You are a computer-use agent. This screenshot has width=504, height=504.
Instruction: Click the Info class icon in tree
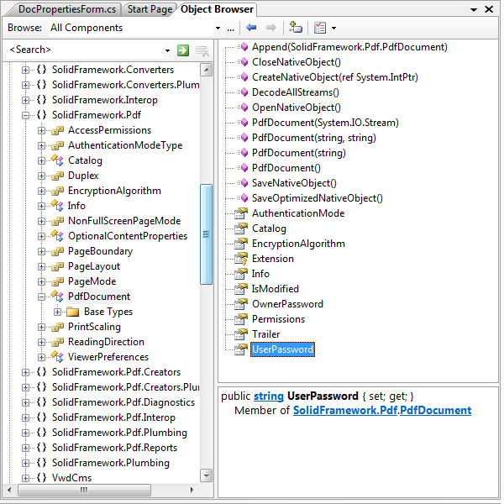57,206
